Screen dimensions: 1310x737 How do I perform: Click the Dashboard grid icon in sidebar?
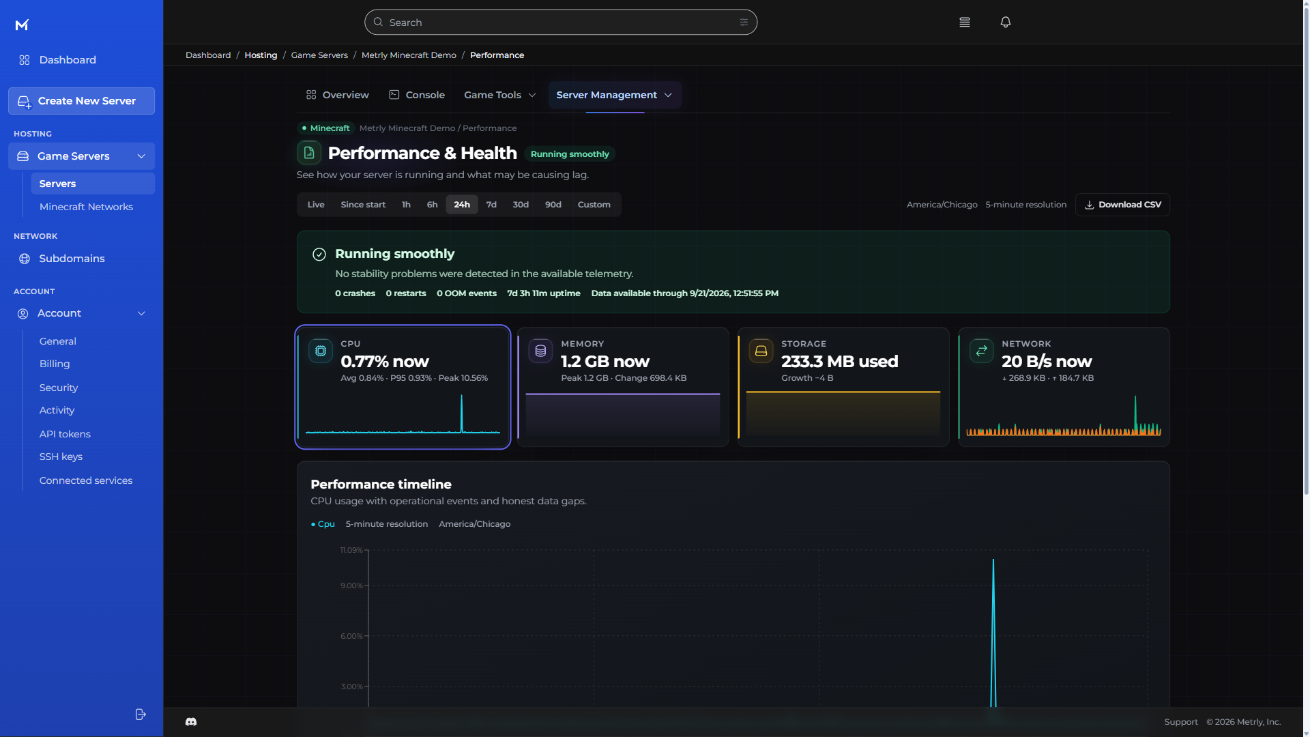pyautogui.click(x=25, y=60)
